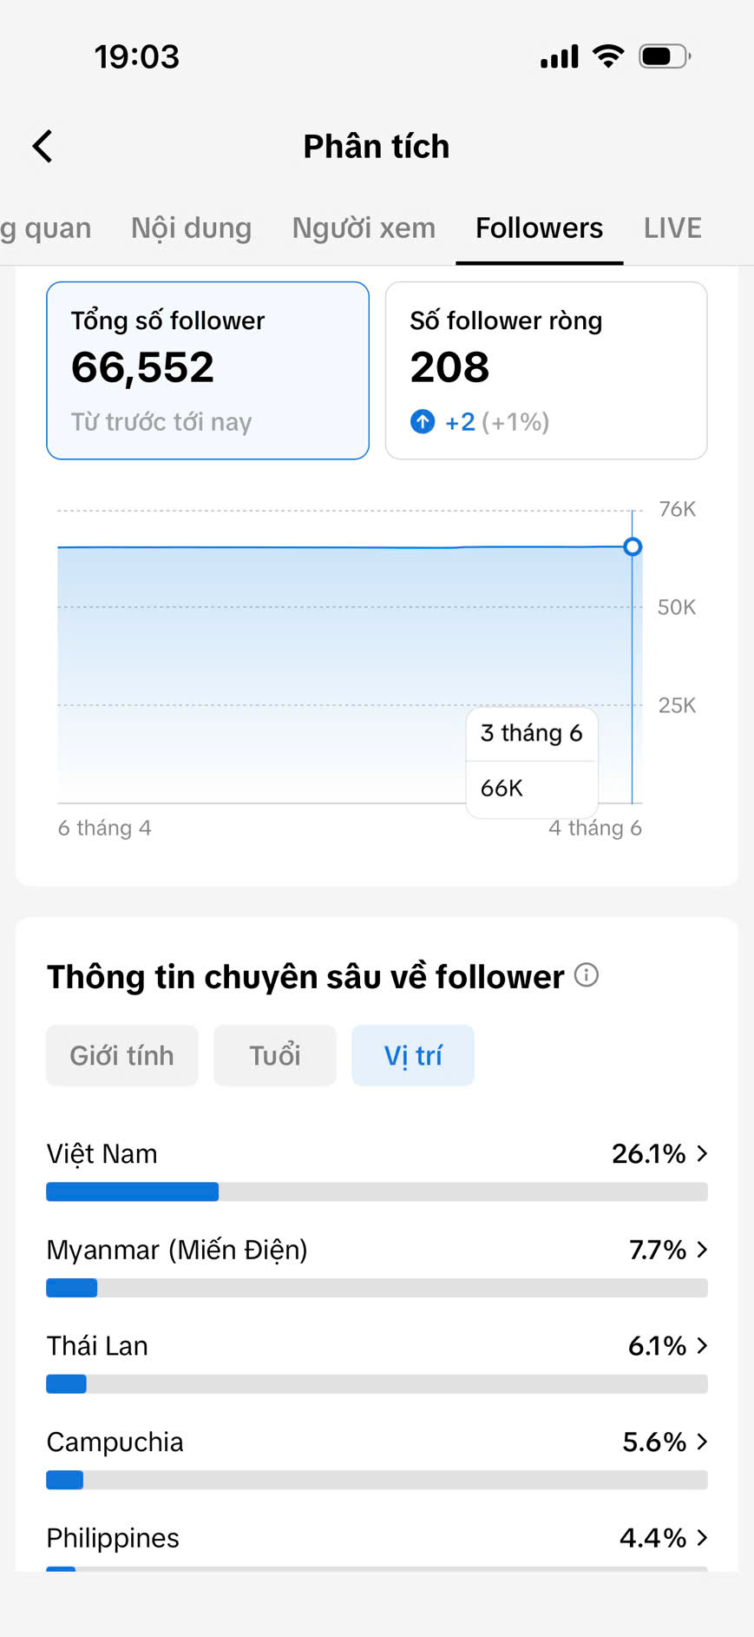Viewport: 754px width, 1637px height.
Task: Expand Thái Lan location chevron
Action: tap(702, 1345)
